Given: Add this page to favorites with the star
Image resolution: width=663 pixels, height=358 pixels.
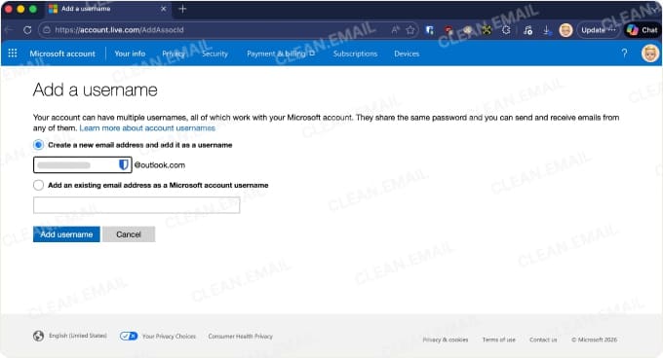Looking at the screenshot, I should [410, 30].
